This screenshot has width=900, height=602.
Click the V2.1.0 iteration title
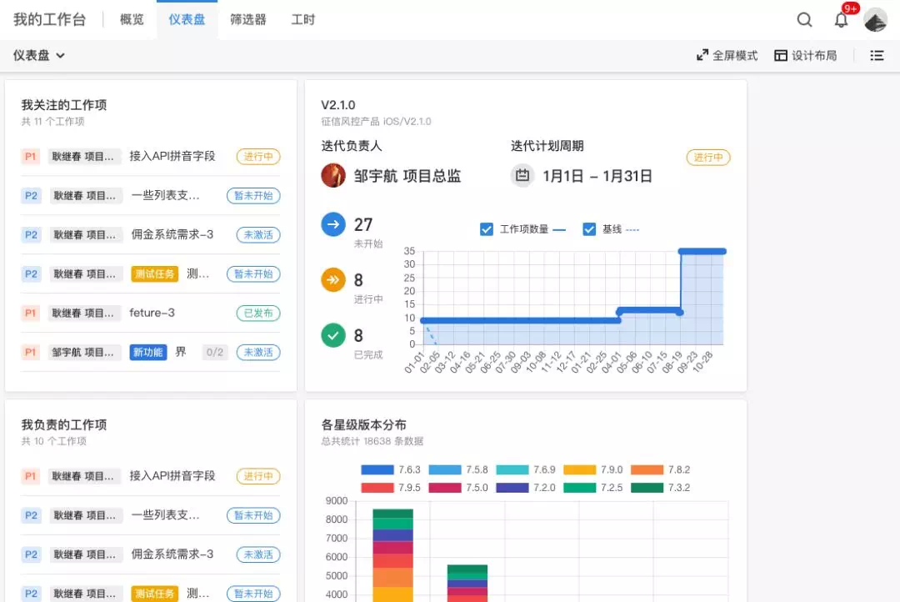click(338, 105)
